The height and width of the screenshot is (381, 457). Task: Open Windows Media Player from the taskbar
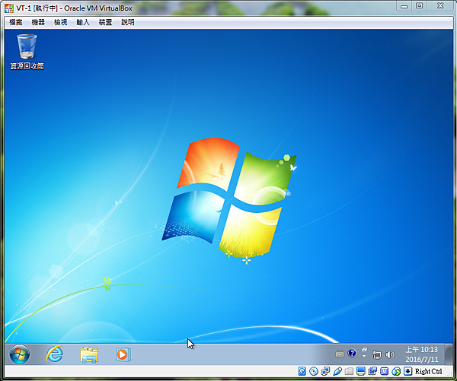tap(123, 354)
